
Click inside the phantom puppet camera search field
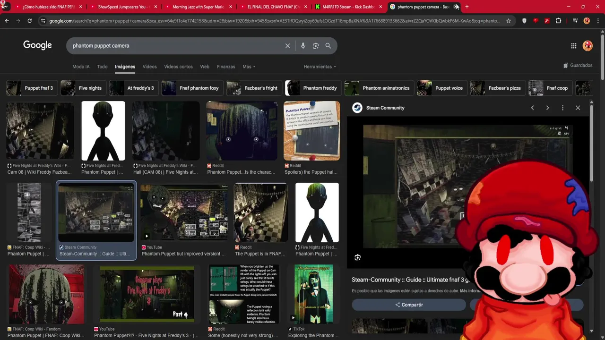tap(175, 46)
